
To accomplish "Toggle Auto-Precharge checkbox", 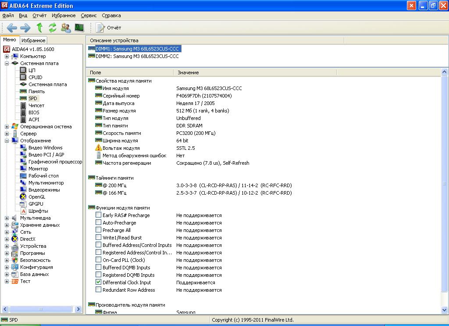I will [98, 222].
